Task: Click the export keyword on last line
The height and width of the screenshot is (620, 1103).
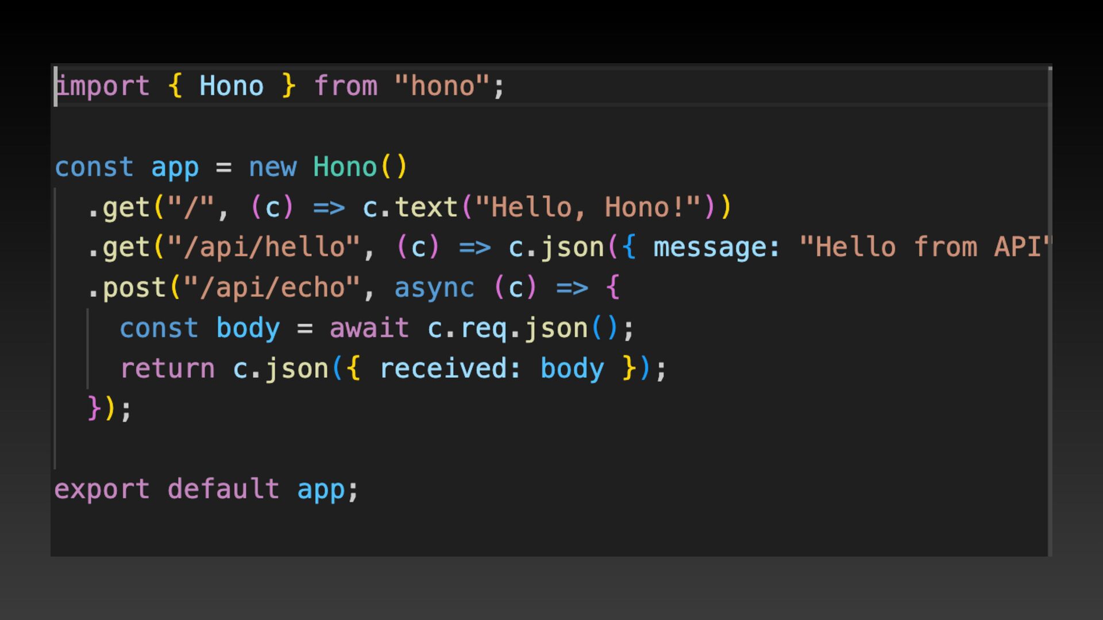Action: (102, 490)
